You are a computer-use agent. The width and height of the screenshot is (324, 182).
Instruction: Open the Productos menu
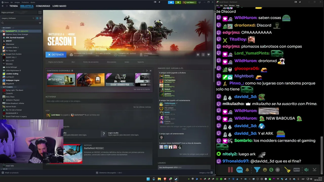(25, 2)
